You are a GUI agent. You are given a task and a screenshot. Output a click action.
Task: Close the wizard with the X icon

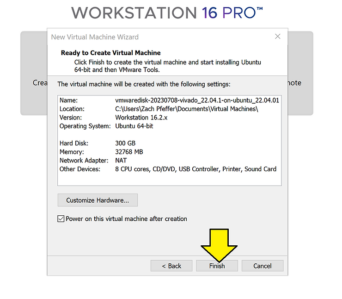[277, 37]
